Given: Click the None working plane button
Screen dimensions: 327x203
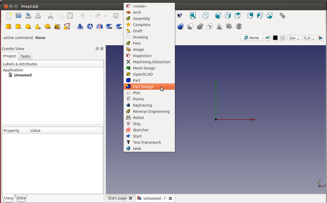Looking at the screenshot, I should click(252, 38).
